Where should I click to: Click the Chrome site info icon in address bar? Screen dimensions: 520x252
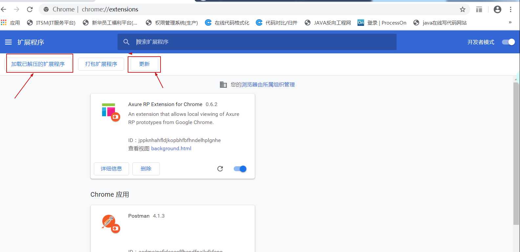click(46, 9)
